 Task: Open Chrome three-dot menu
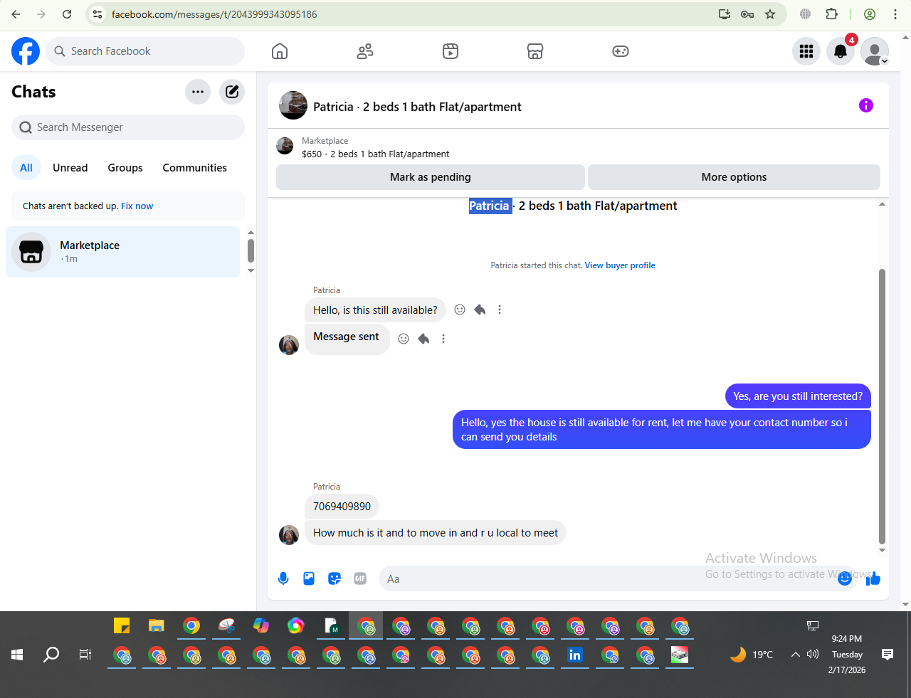895,14
